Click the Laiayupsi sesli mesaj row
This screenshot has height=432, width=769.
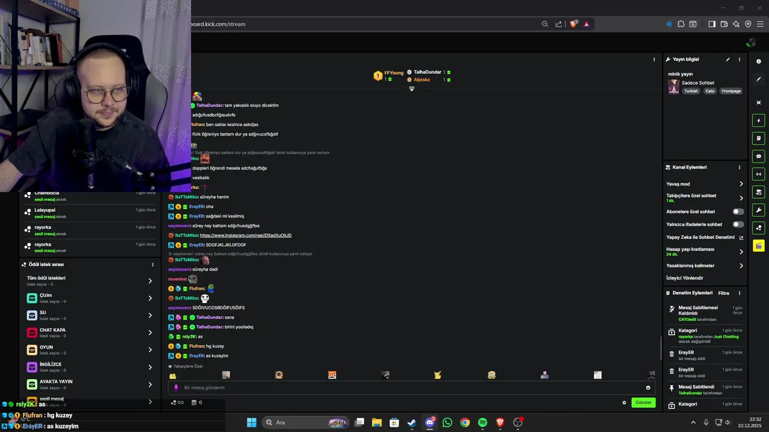(x=90, y=213)
